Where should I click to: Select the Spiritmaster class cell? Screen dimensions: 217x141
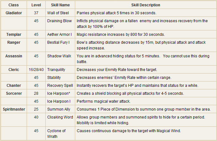[x=14, y=109]
